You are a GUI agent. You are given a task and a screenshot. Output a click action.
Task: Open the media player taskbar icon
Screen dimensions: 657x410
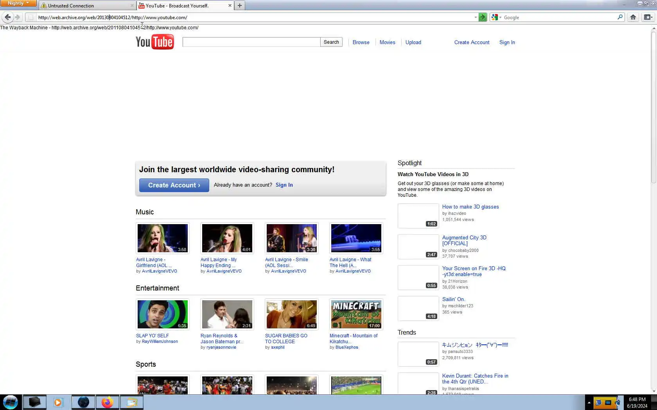point(58,402)
